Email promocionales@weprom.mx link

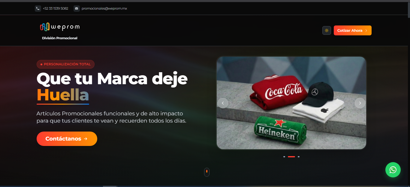pyautogui.click(x=104, y=9)
